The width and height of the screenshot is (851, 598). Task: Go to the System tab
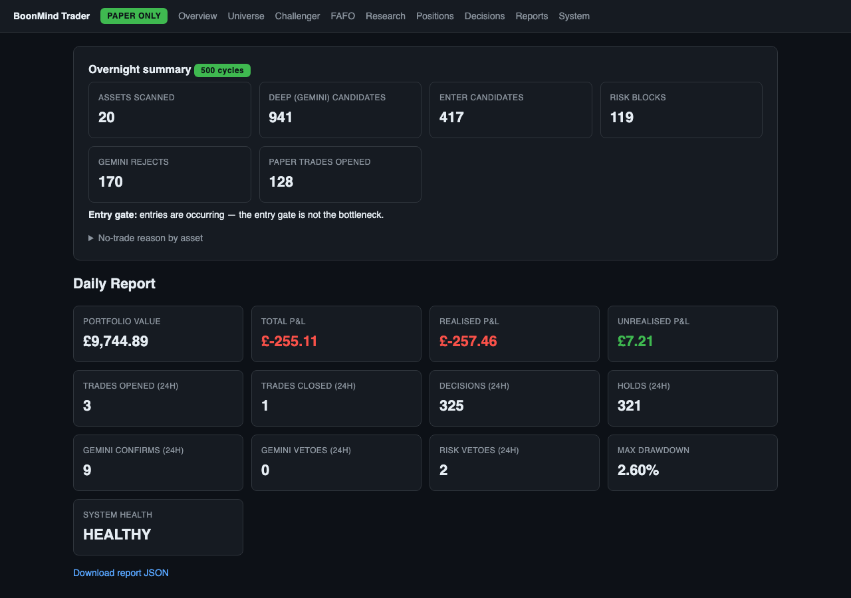coord(574,16)
